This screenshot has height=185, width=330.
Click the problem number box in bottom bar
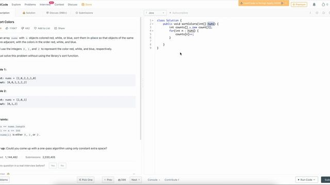(x=122, y=180)
